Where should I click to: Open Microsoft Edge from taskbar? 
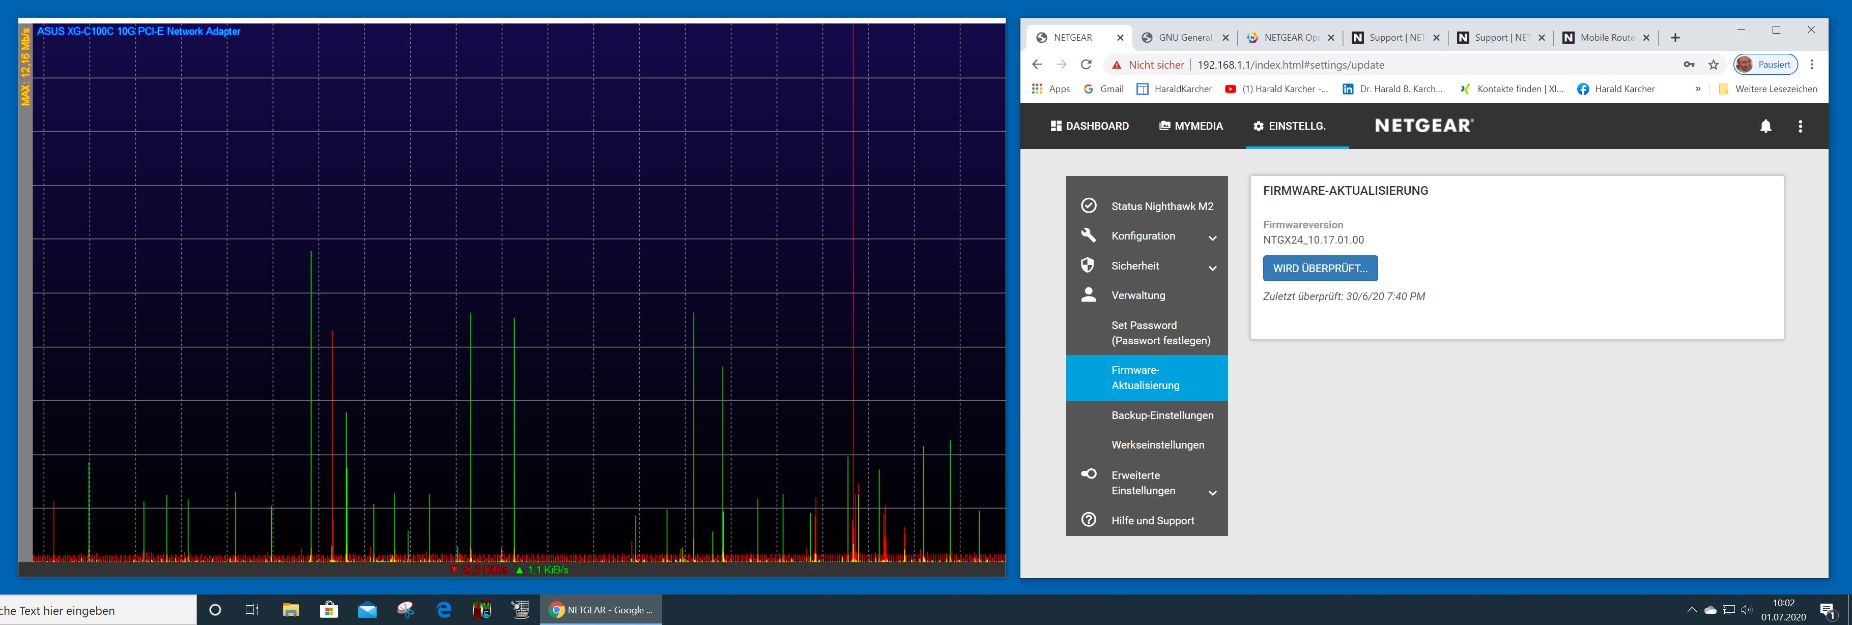click(444, 610)
